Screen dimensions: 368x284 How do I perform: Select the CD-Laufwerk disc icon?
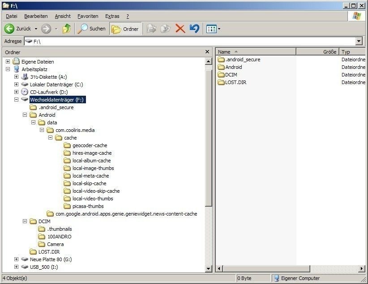[25, 92]
